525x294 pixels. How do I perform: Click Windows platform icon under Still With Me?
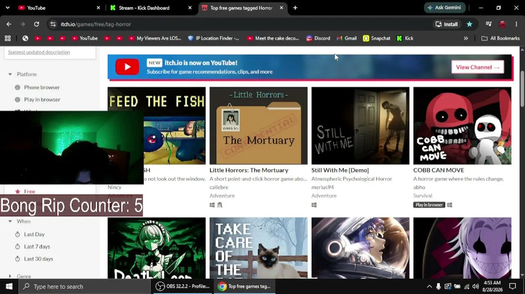(314, 205)
